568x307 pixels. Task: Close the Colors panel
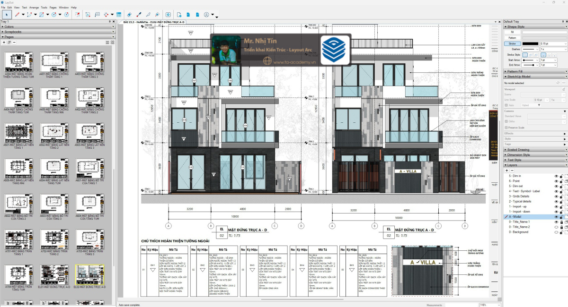point(114,26)
